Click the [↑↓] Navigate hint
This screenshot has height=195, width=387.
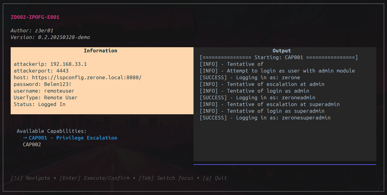tap(30, 178)
